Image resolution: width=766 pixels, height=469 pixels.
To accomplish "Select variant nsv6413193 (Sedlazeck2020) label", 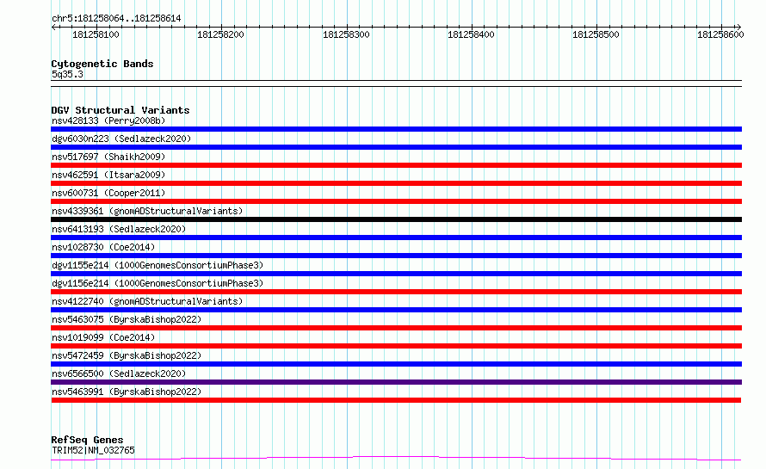I will point(119,229).
